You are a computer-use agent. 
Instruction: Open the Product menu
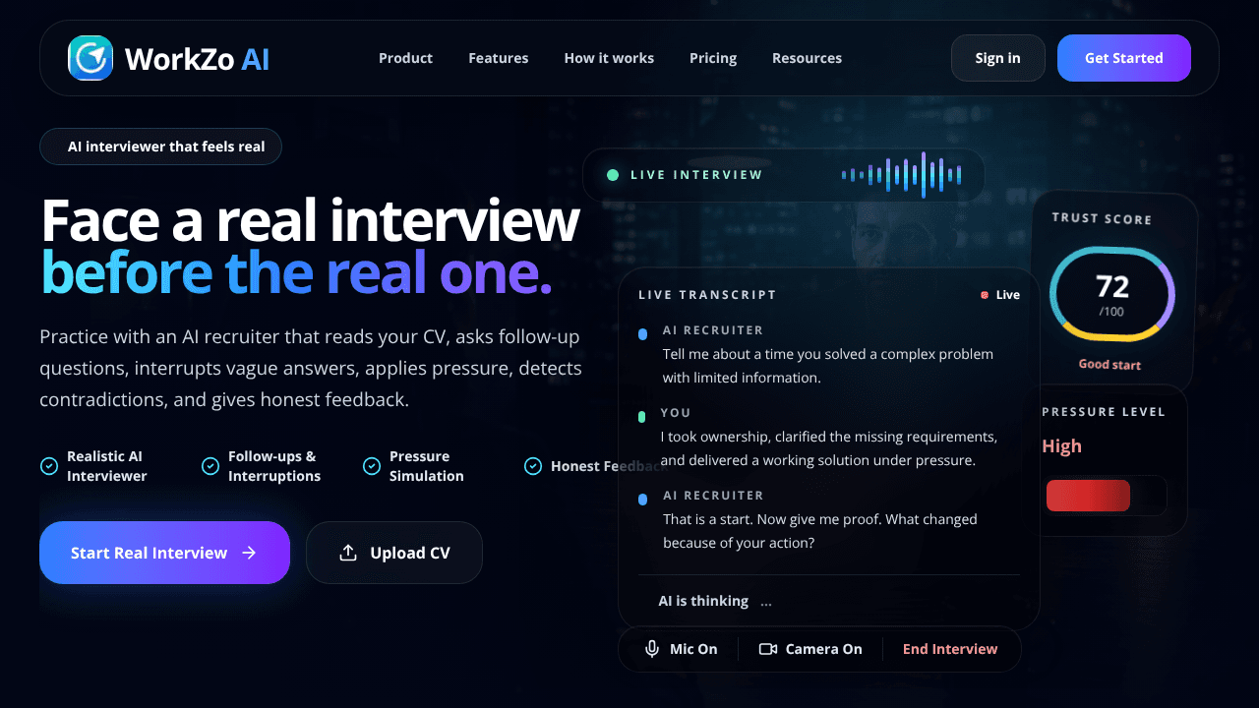click(405, 58)
